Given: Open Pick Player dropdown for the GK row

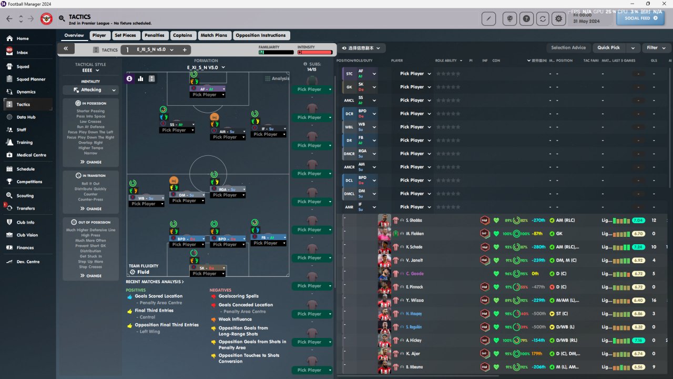Looking at the screenshot, I should [415, 87].
